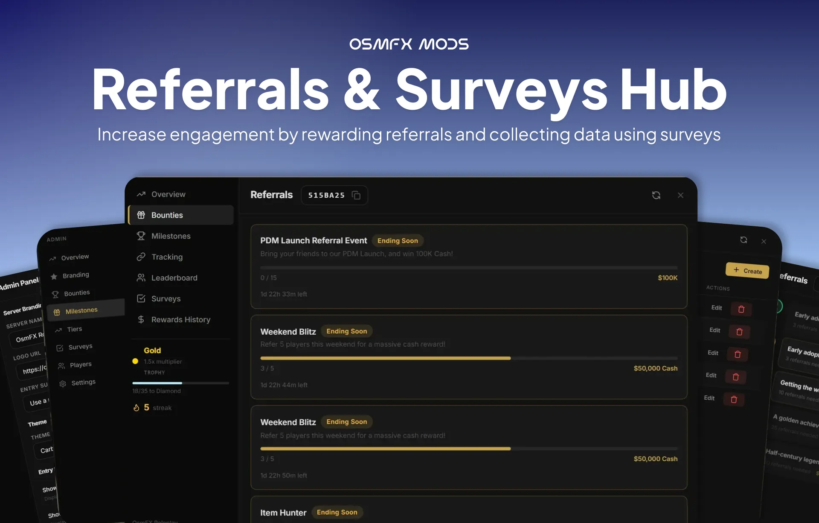Click the Rewards History dollar icon

pos(141,320)
